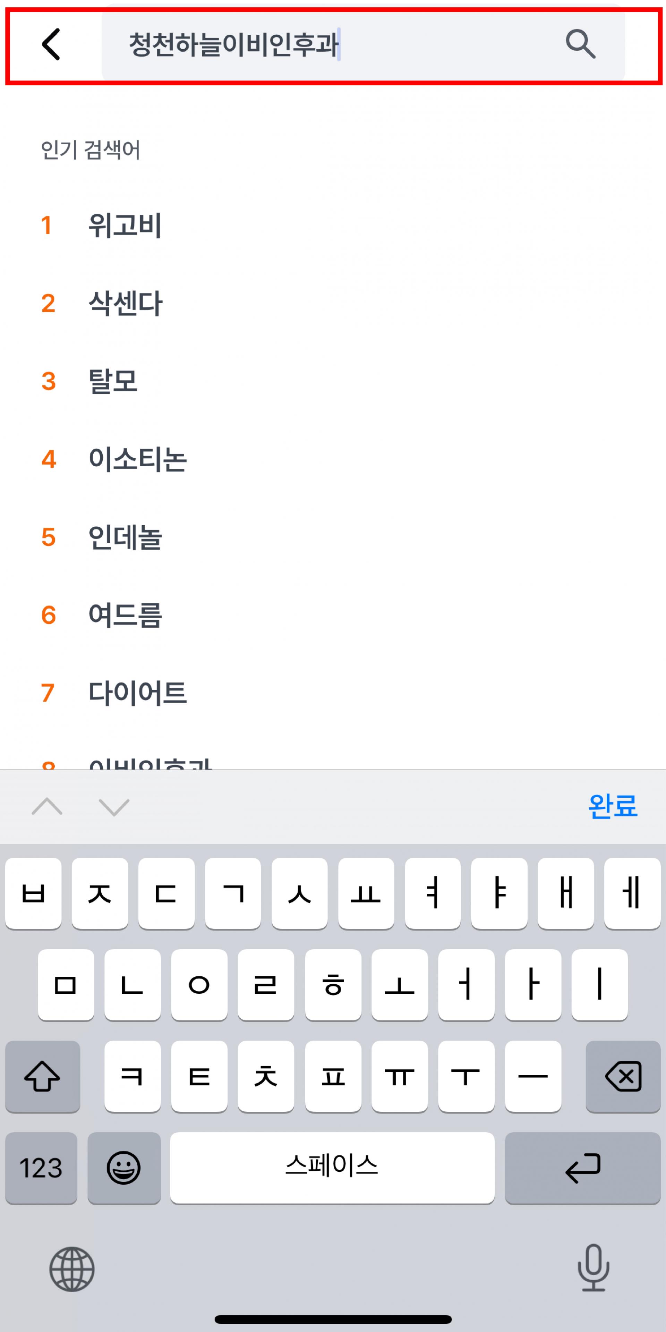666x1332 pixels.
Task: Tap the magnifier search icon
Action: click(580, 44)
